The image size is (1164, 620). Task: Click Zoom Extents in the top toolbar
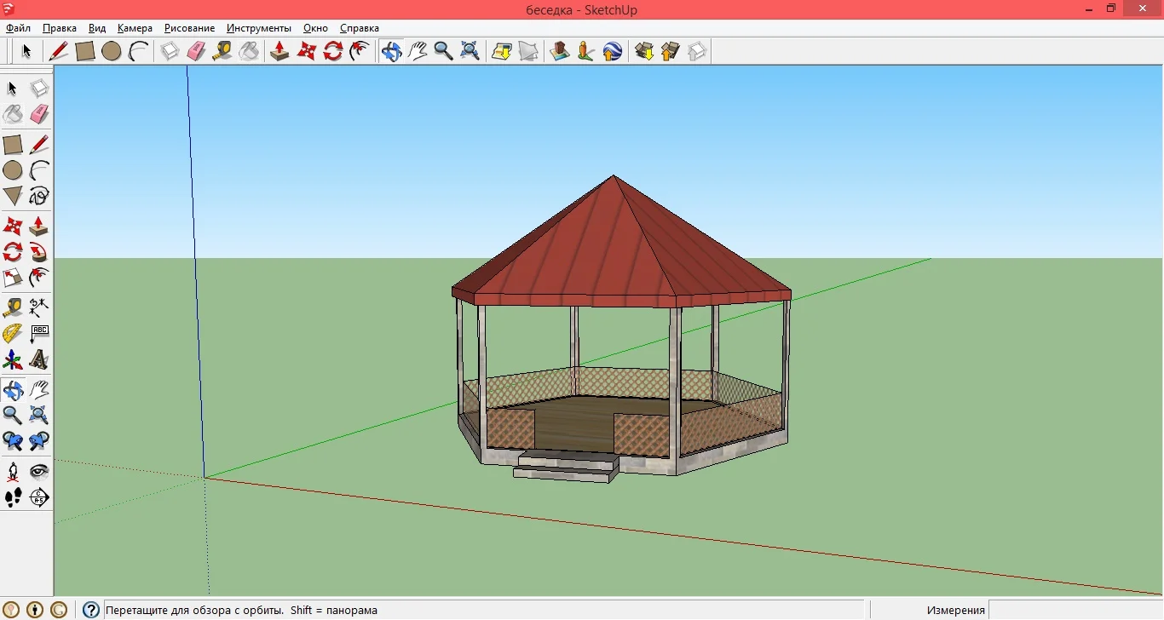point(470,51)
